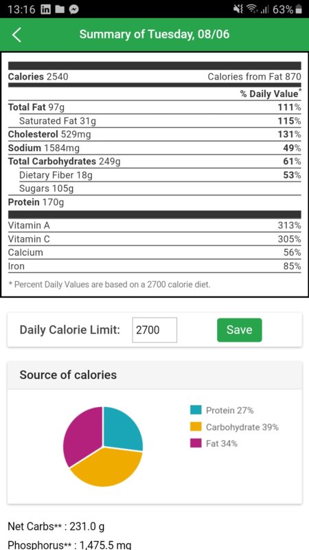Tap the Summary of Tuesday title
309x550 pixels.
[154, 34]
